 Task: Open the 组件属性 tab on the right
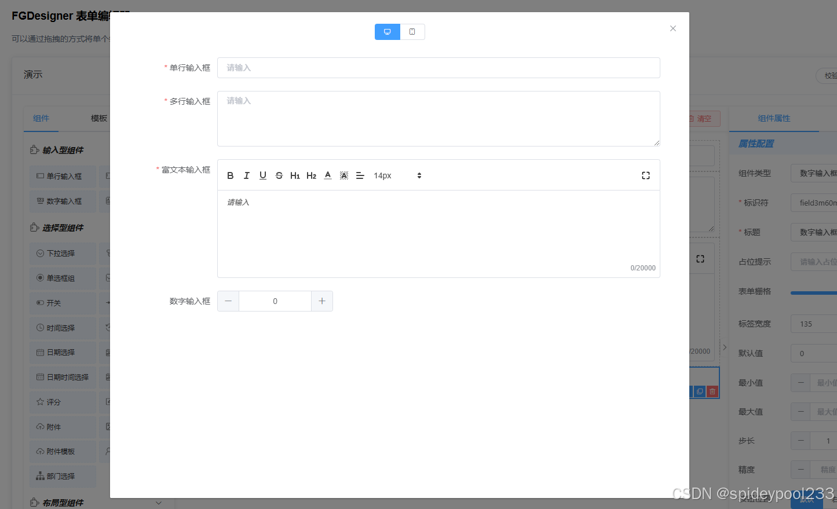[774, 118]
